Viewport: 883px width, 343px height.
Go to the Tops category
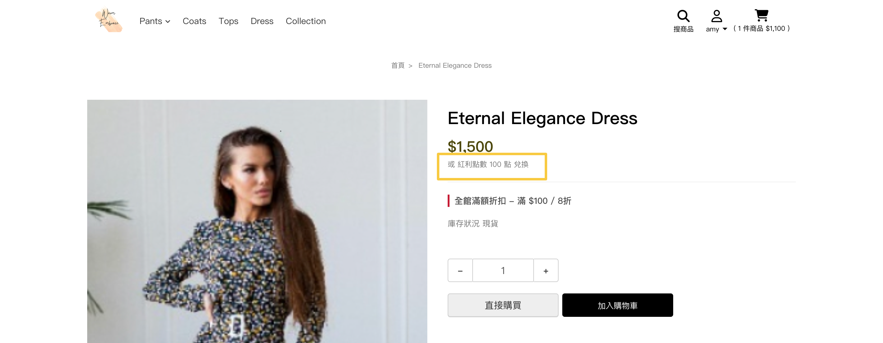(228, 21)
